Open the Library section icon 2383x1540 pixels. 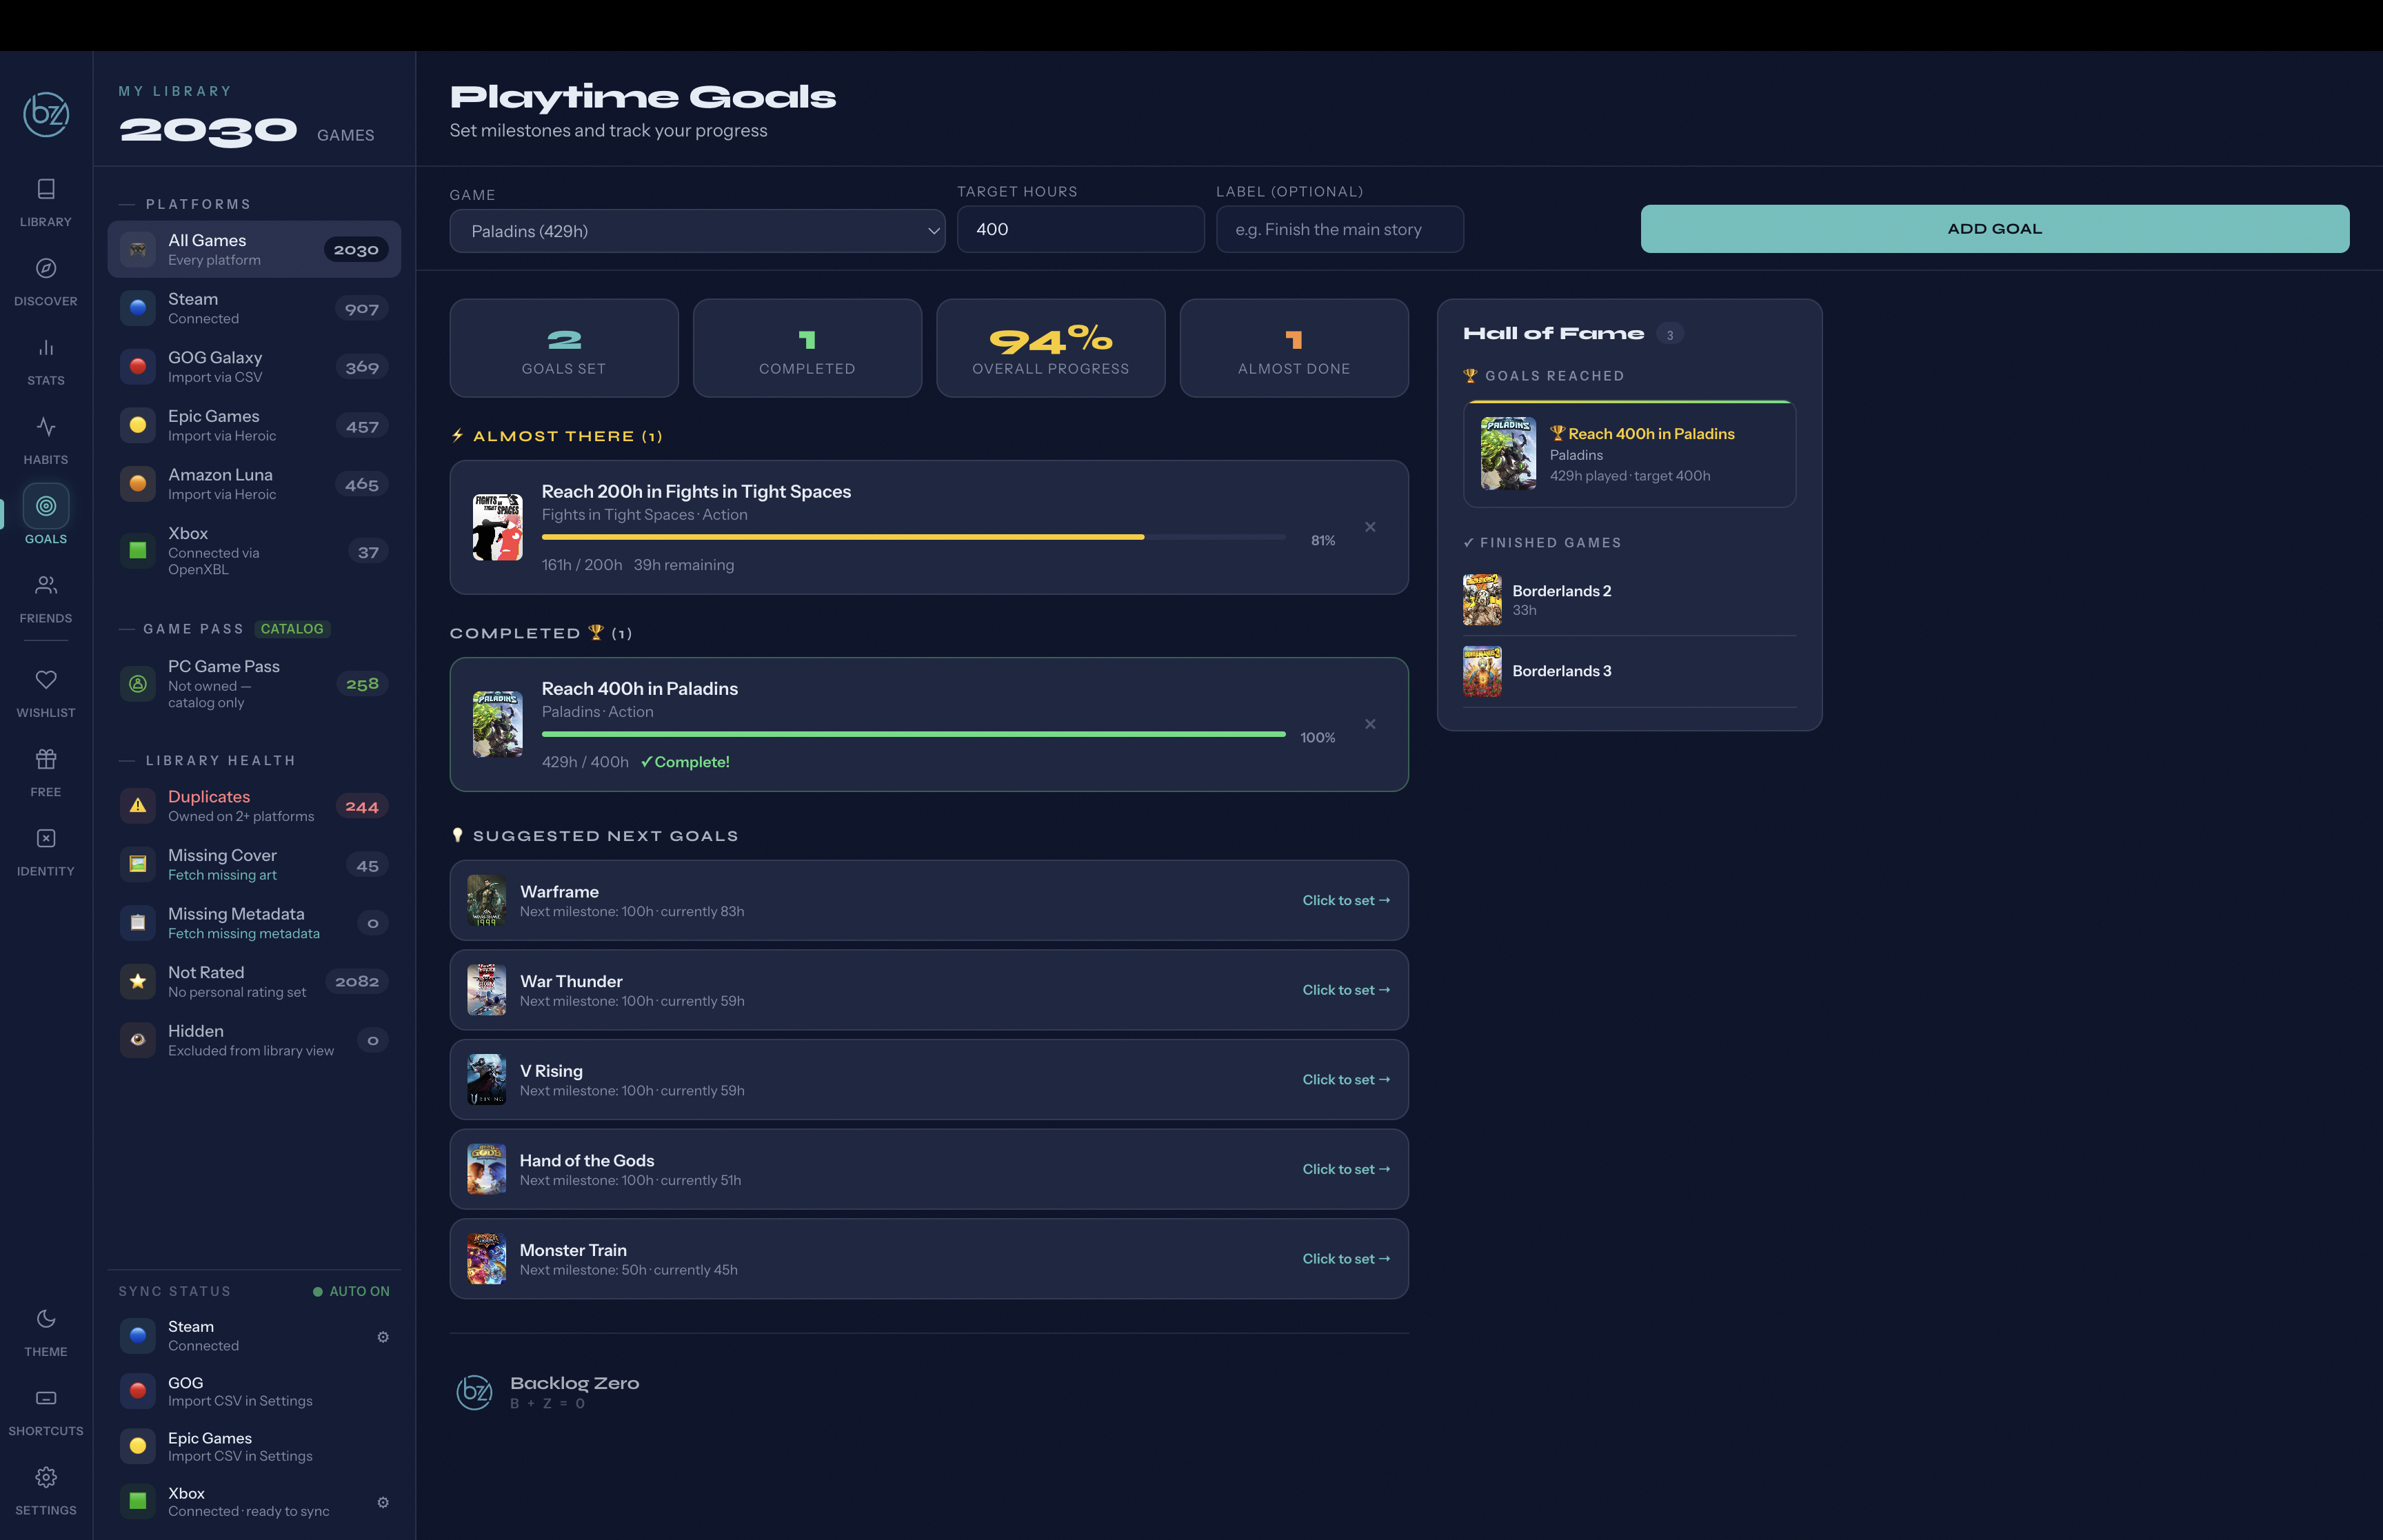[x=46, y=189]
